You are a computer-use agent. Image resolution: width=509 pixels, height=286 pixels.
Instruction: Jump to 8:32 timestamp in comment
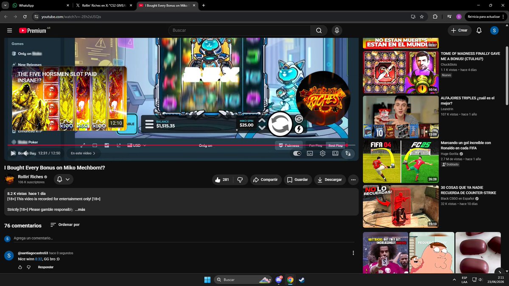pos(39,258)
